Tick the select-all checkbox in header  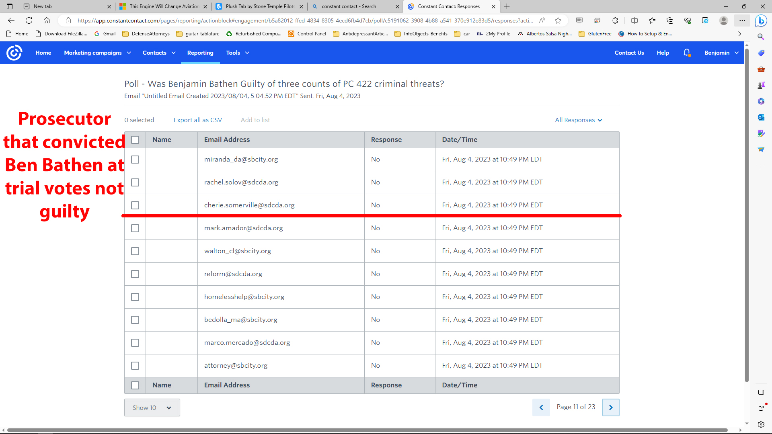[x=135, y=140]
